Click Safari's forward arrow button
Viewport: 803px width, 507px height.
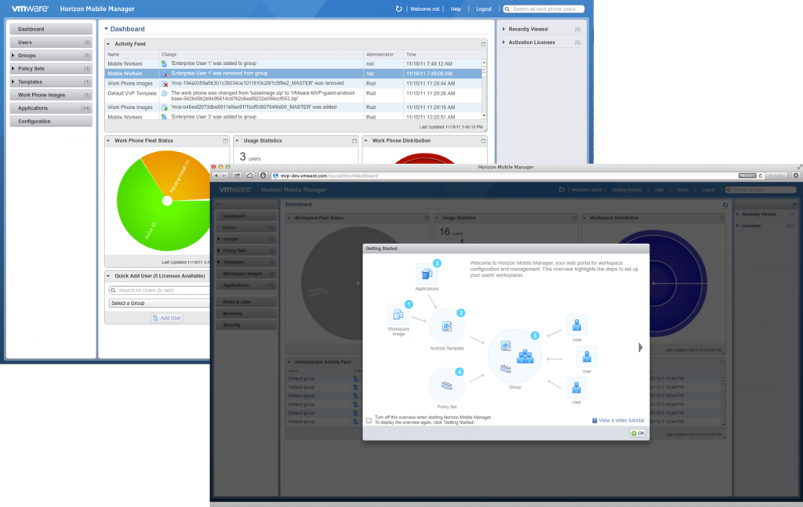point(223,176)
